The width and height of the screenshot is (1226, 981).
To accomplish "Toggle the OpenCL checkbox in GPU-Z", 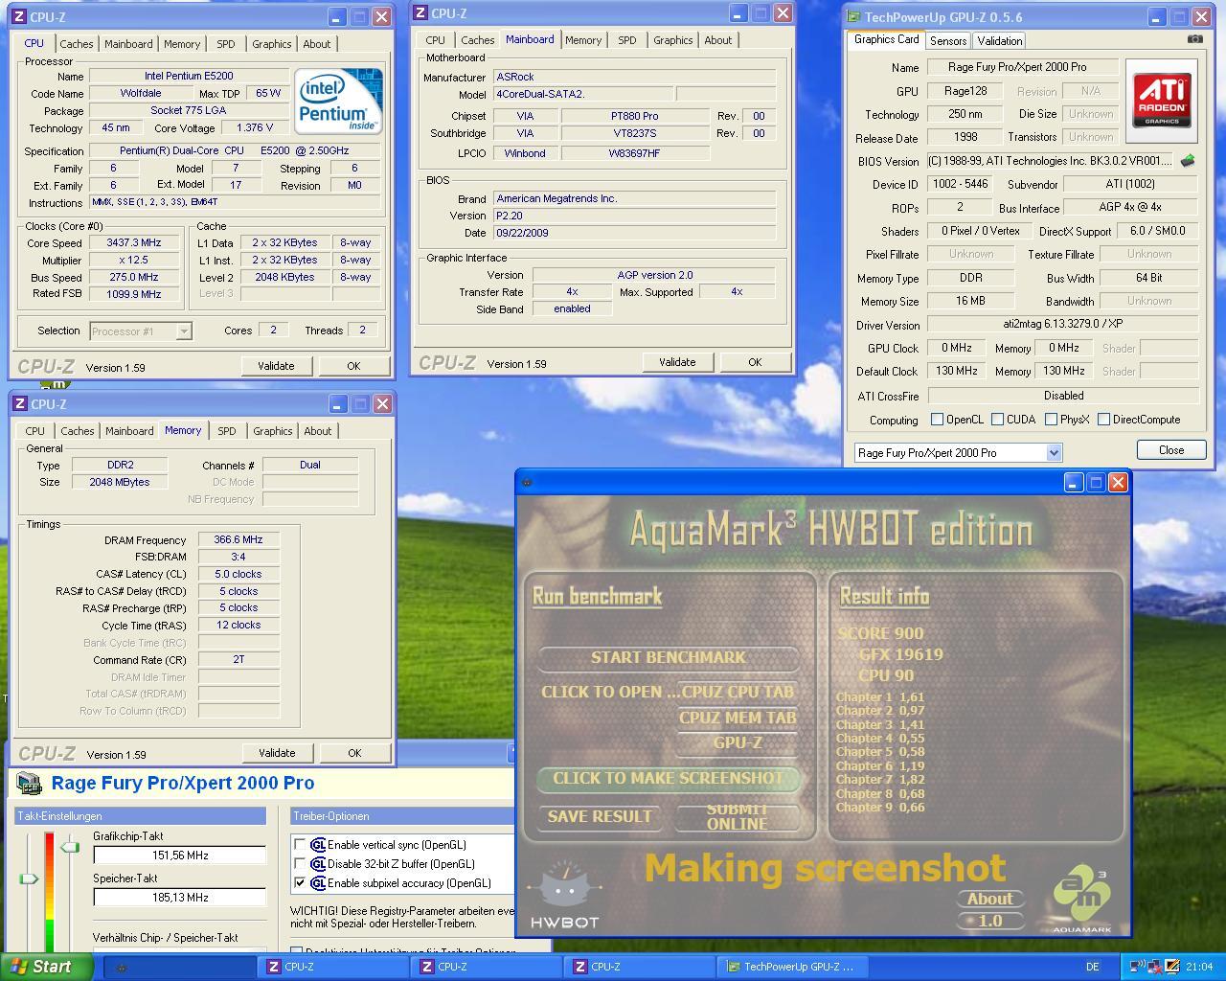I will [938, 420].
